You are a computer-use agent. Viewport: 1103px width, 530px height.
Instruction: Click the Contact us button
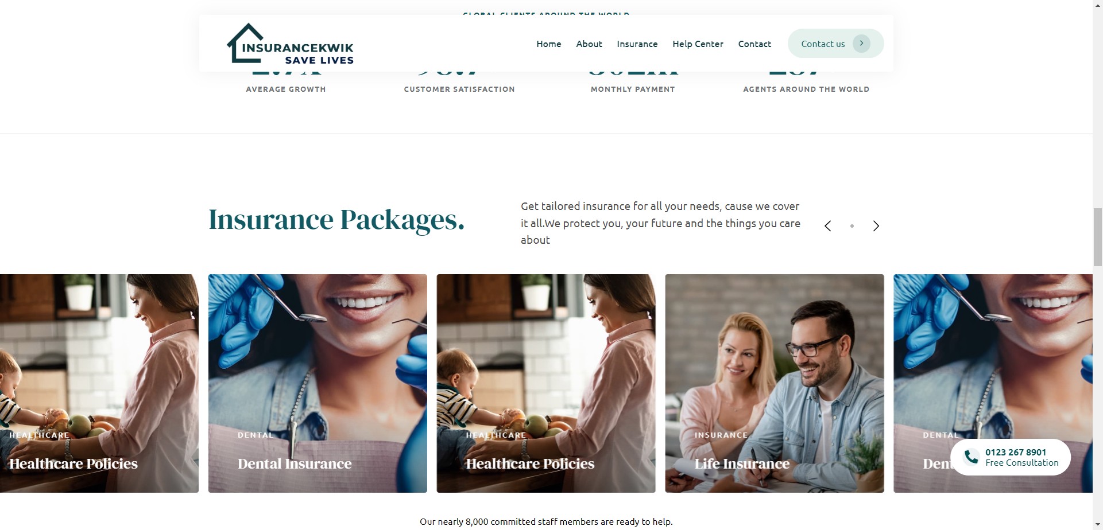click(x=835, y=44)
